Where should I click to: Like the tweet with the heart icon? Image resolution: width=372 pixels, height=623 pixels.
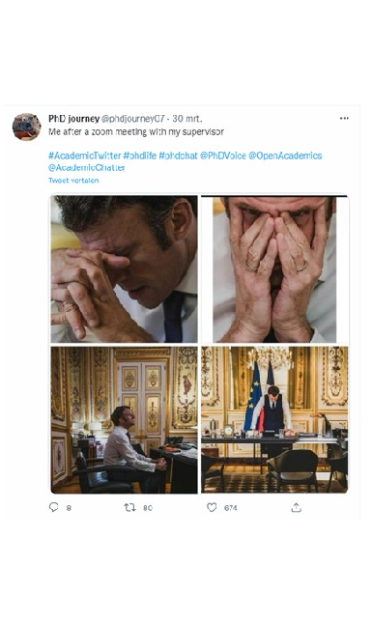click(212, 507)
